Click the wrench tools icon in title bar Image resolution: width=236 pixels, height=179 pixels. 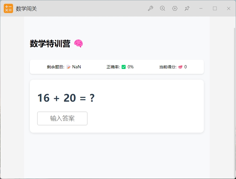click(x=150, y=8)
